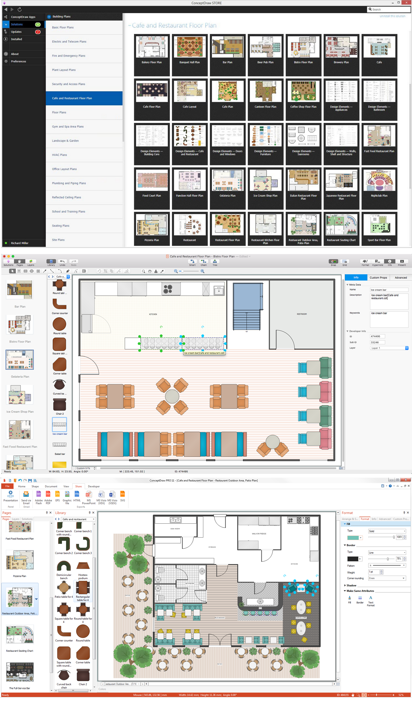The height and width of the screenshot is (714, 412).
Task: Click the Chain connector icon
Action: (203, 262)
